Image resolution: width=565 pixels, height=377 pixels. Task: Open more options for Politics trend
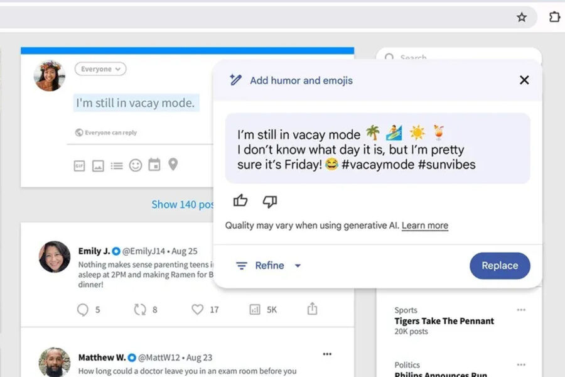pos(521,364)
